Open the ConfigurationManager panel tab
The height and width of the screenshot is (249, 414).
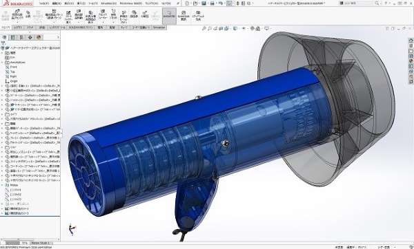pyautogui.click(x=21, y=37)
